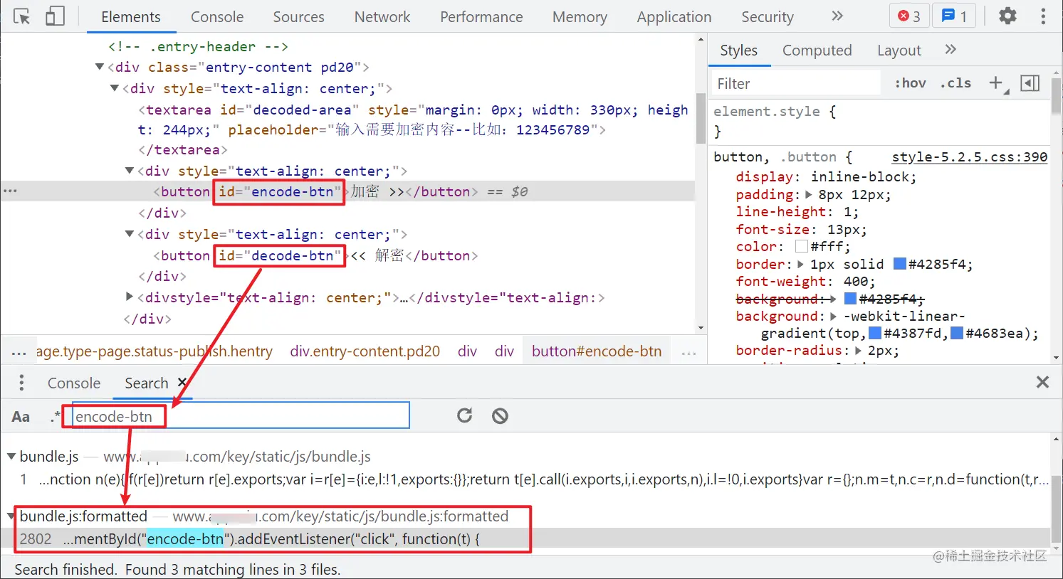Open the errors counter showing 3

coord(909,16)
